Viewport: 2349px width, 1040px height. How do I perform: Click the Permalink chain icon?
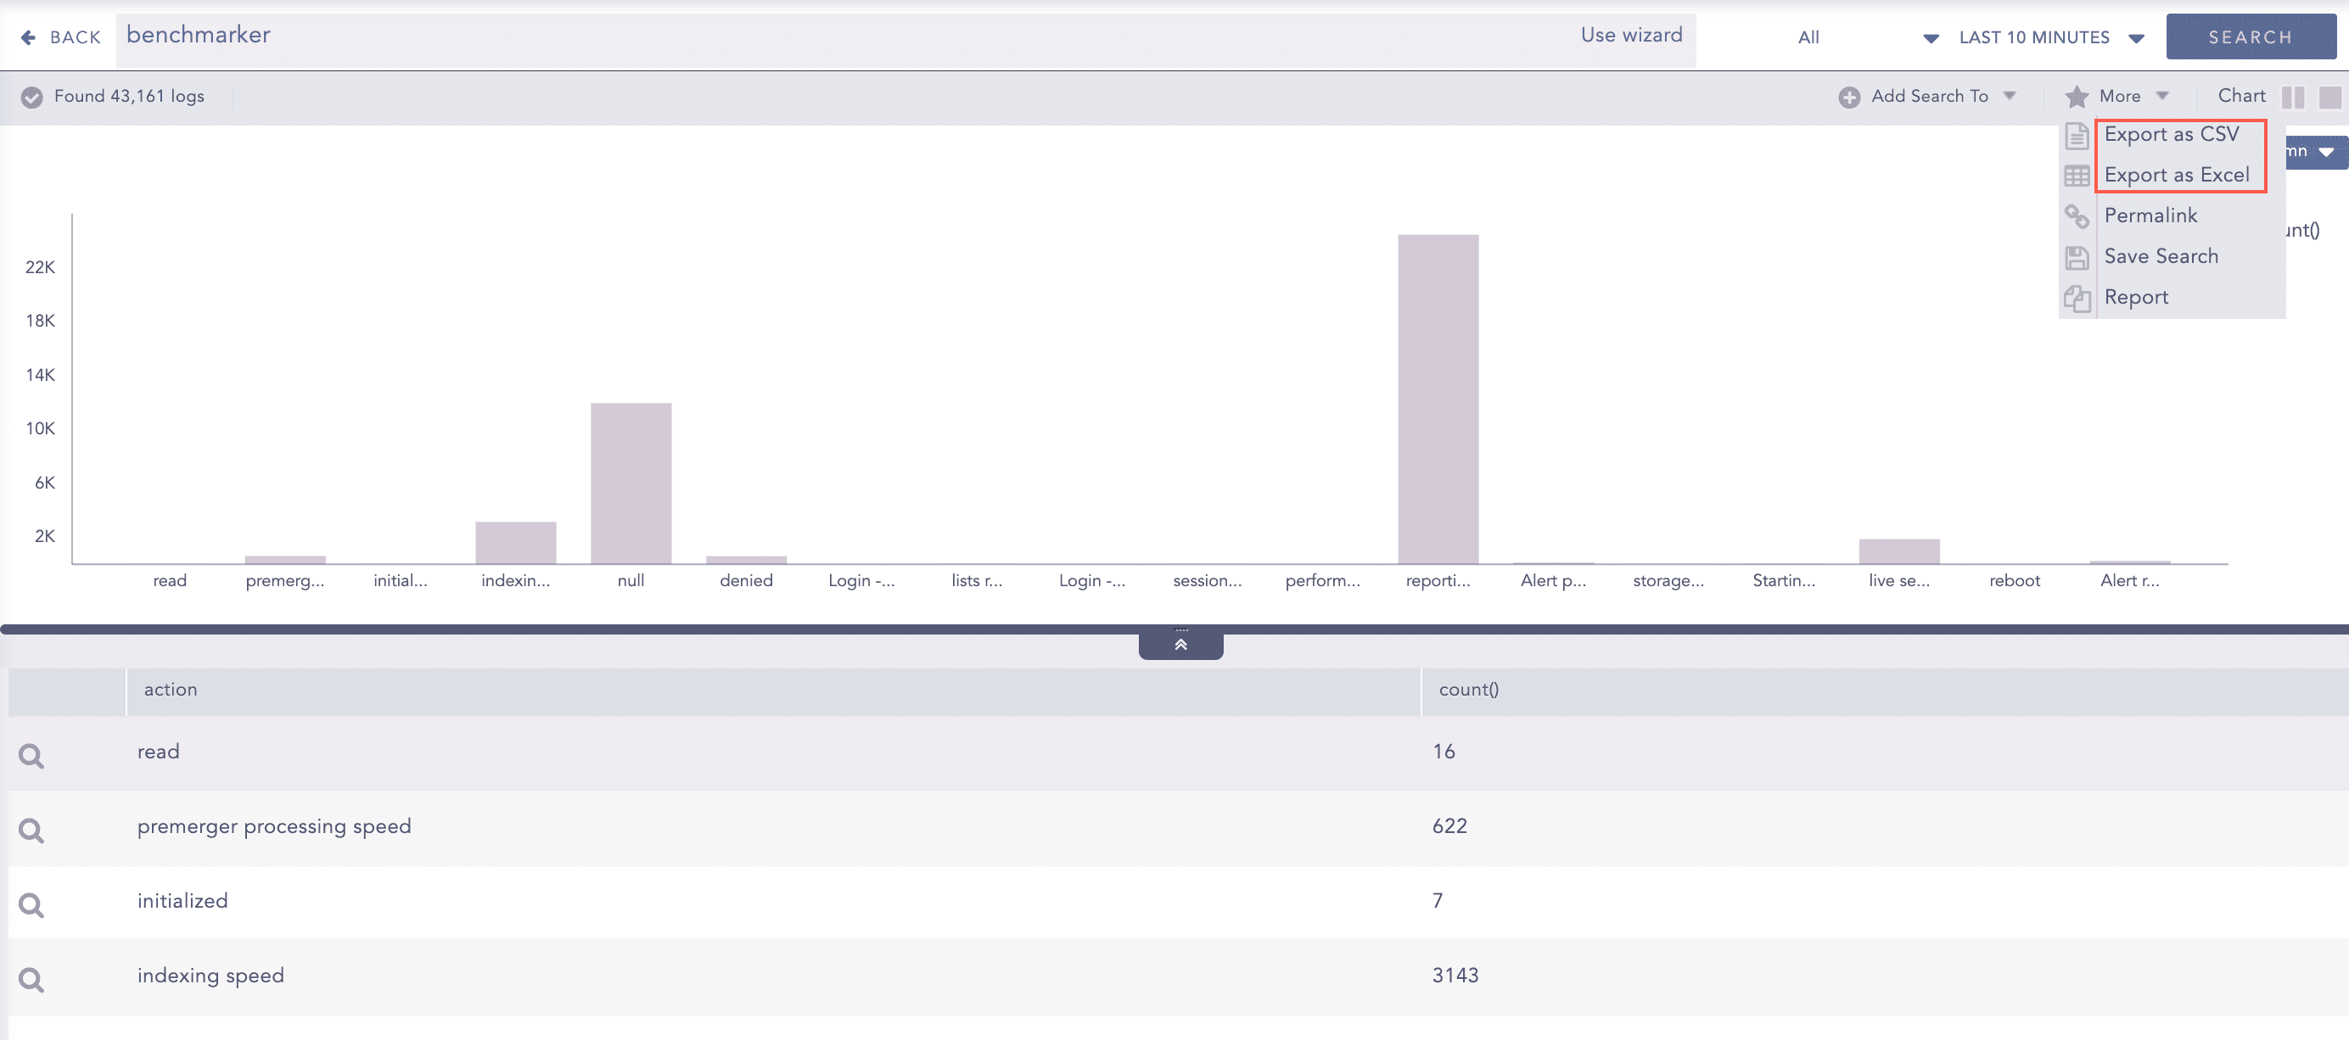pos(2077,216)
